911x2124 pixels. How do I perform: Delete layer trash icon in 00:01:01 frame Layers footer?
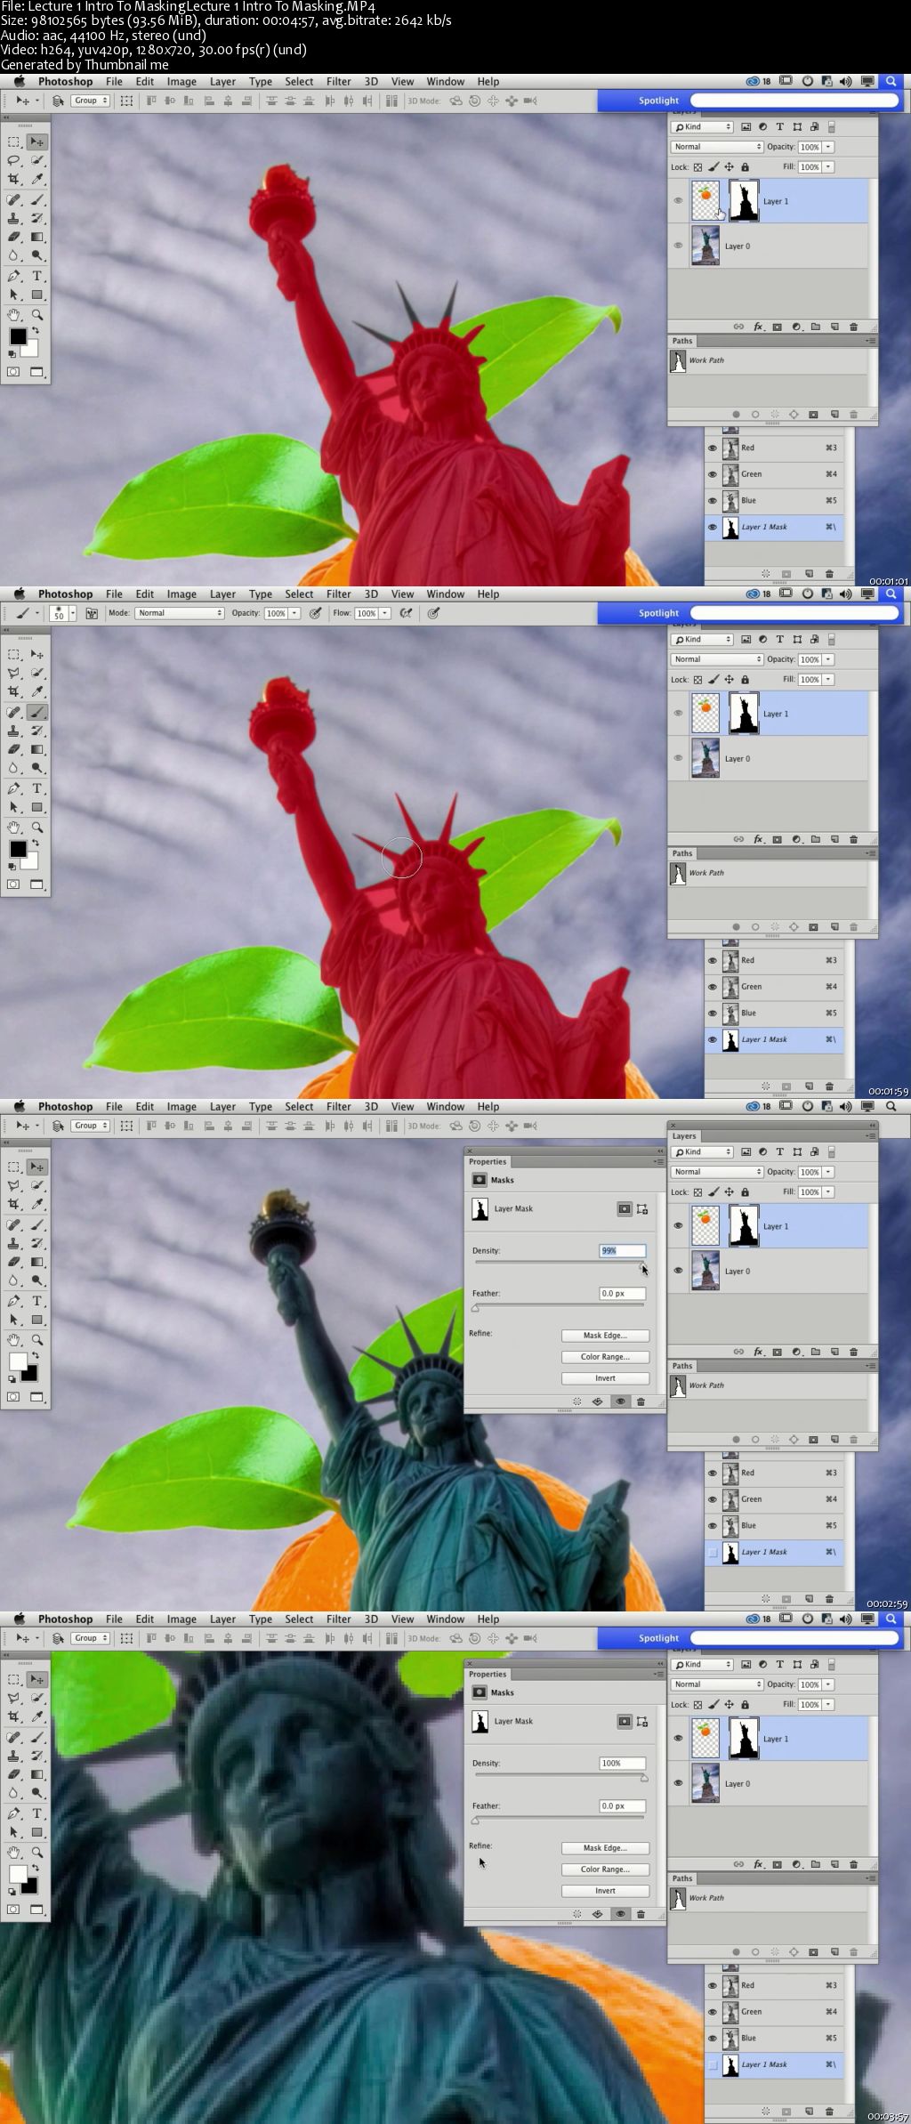(854, 327)
